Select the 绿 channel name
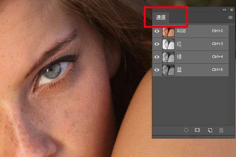Viewport: 236px width, 157px height. [x=179, y=57]
